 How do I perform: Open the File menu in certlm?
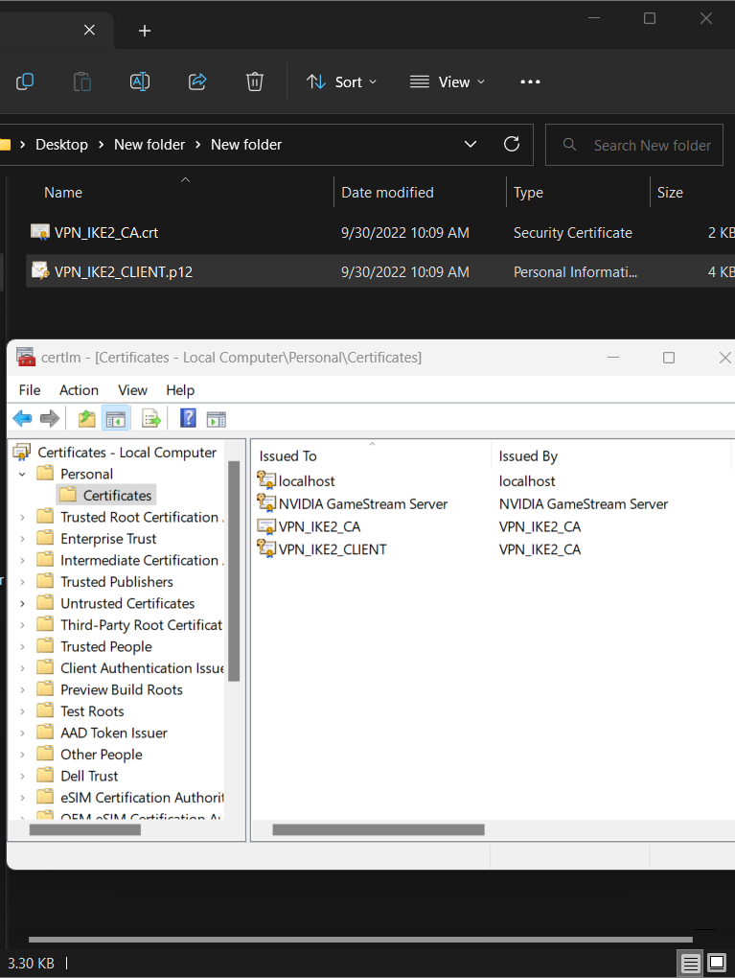(29, 390)
